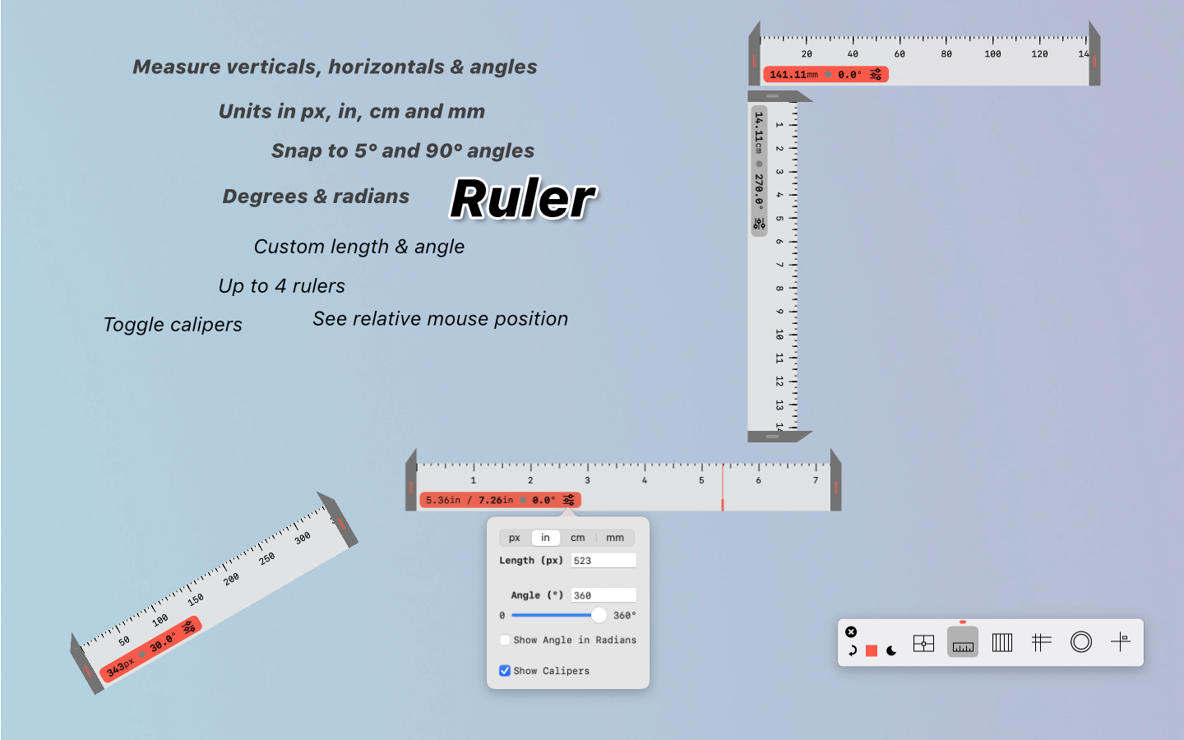Click the 0.0° angle readout on the mm ruler
1184x740 pixels.
(849, 74)
